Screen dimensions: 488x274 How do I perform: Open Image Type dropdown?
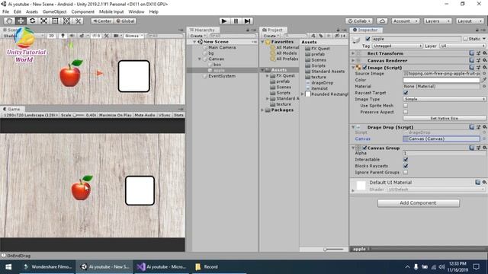tap(445, 99)
